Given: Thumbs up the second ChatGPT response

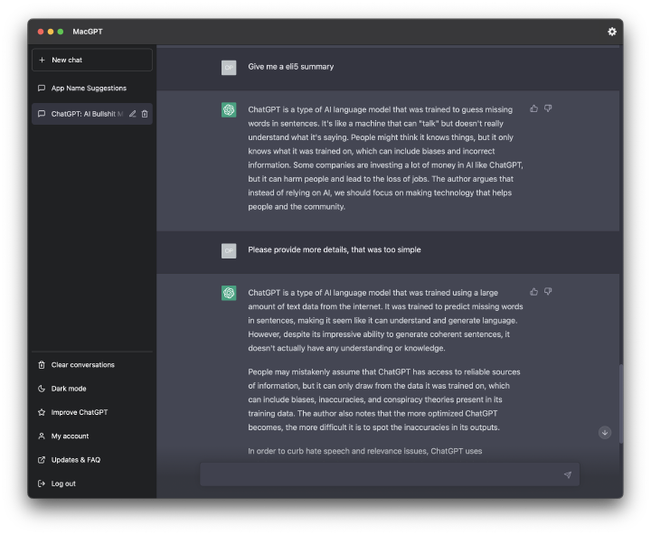Looking at the screenshot, I should pos(534,292).
